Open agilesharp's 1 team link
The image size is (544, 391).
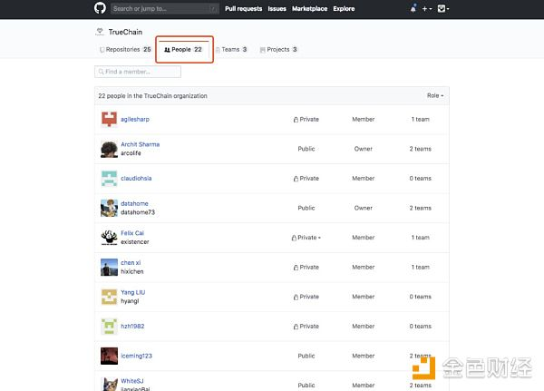pyautogui.click(x=421, y=119)
